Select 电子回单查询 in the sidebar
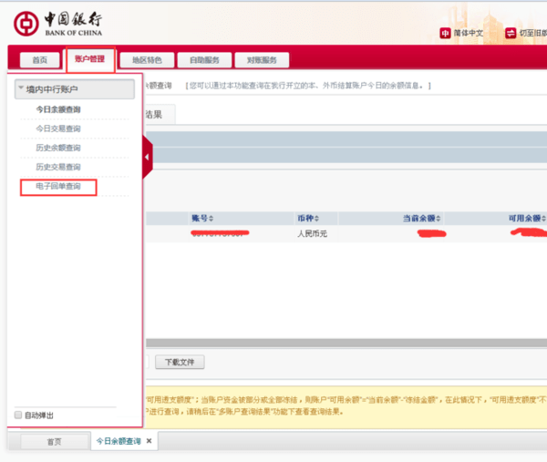Image resolution: width=547 pixels, height=462 pixels. tap(58, 187)
